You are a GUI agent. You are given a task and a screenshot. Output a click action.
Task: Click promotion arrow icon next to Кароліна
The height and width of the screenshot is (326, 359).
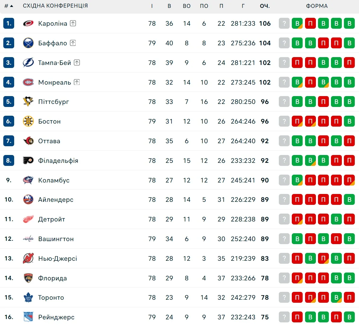point(73,23)
